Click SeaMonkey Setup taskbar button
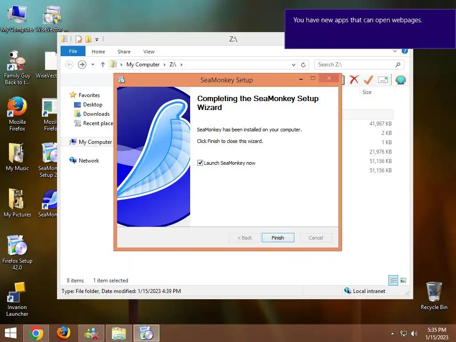 pos(147,333)
